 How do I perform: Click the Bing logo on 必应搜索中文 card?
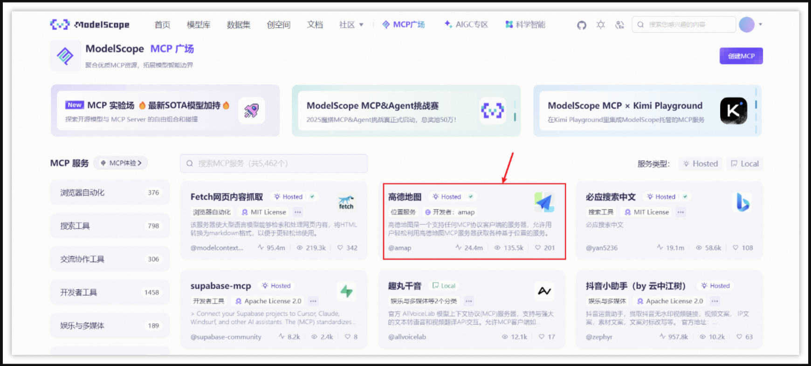pyautogui.click(x=742, y=202)
